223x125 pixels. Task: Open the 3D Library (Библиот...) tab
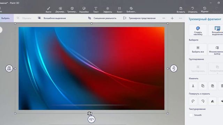tap(131, 10)
